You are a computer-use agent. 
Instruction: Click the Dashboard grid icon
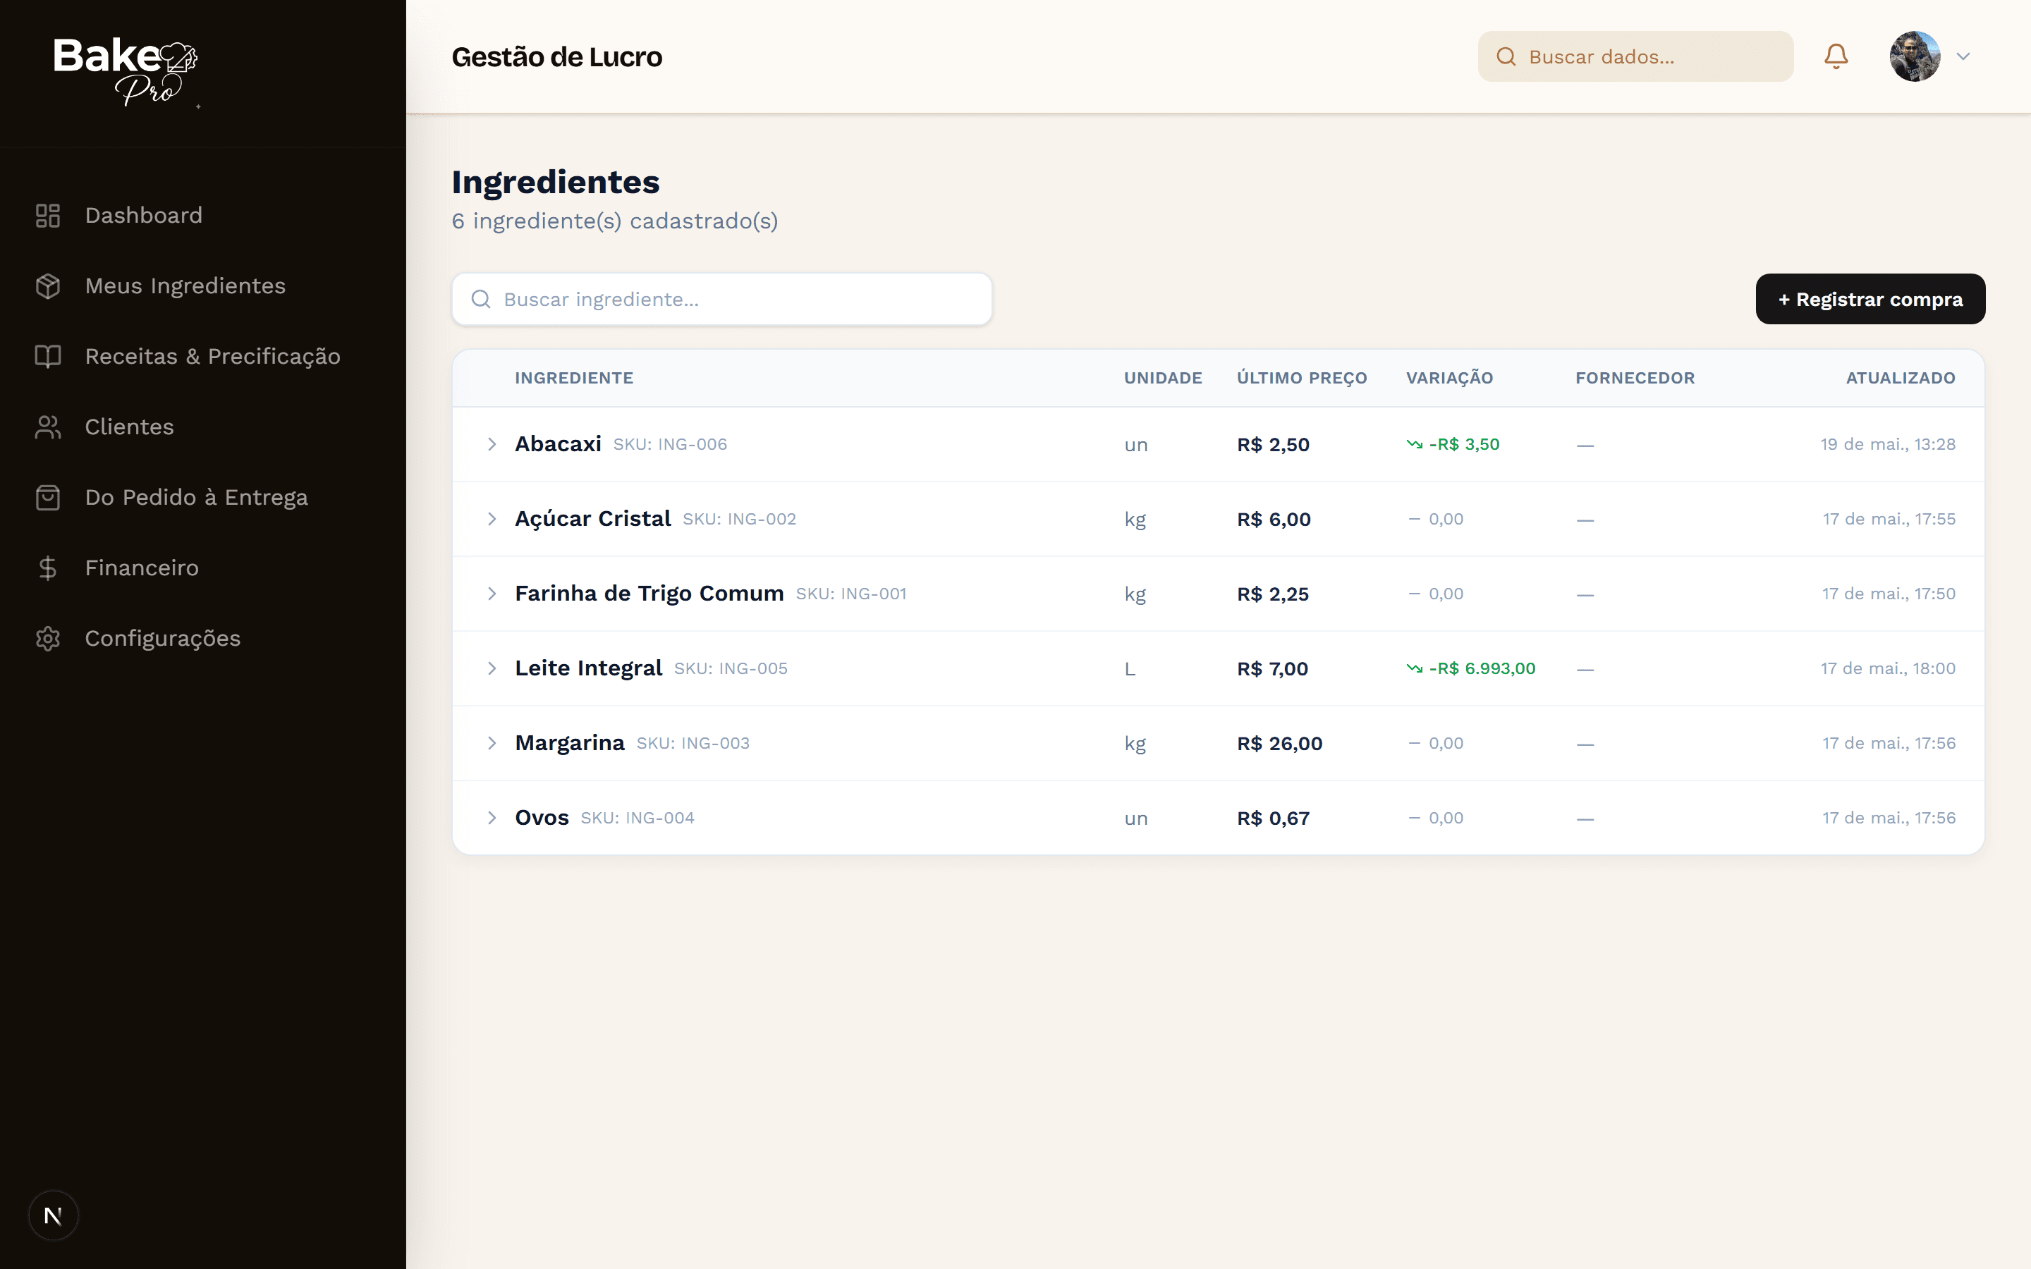pos(48,216)
